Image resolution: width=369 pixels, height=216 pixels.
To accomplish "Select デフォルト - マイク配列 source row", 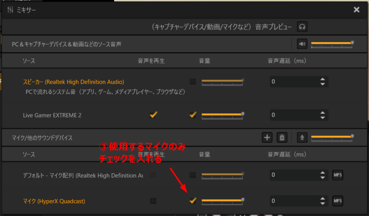I will click(x=83, y=175).
